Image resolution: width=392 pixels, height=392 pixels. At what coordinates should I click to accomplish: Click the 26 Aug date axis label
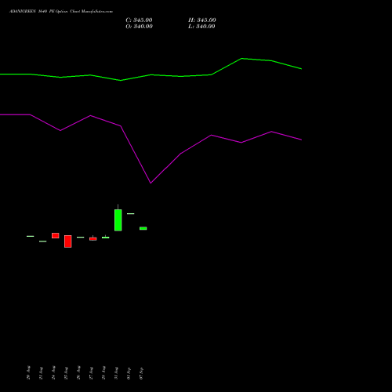[x=78, y=373]
